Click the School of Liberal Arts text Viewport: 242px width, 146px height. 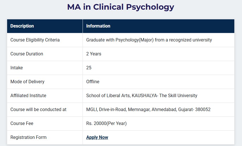[x=108, y=96]
